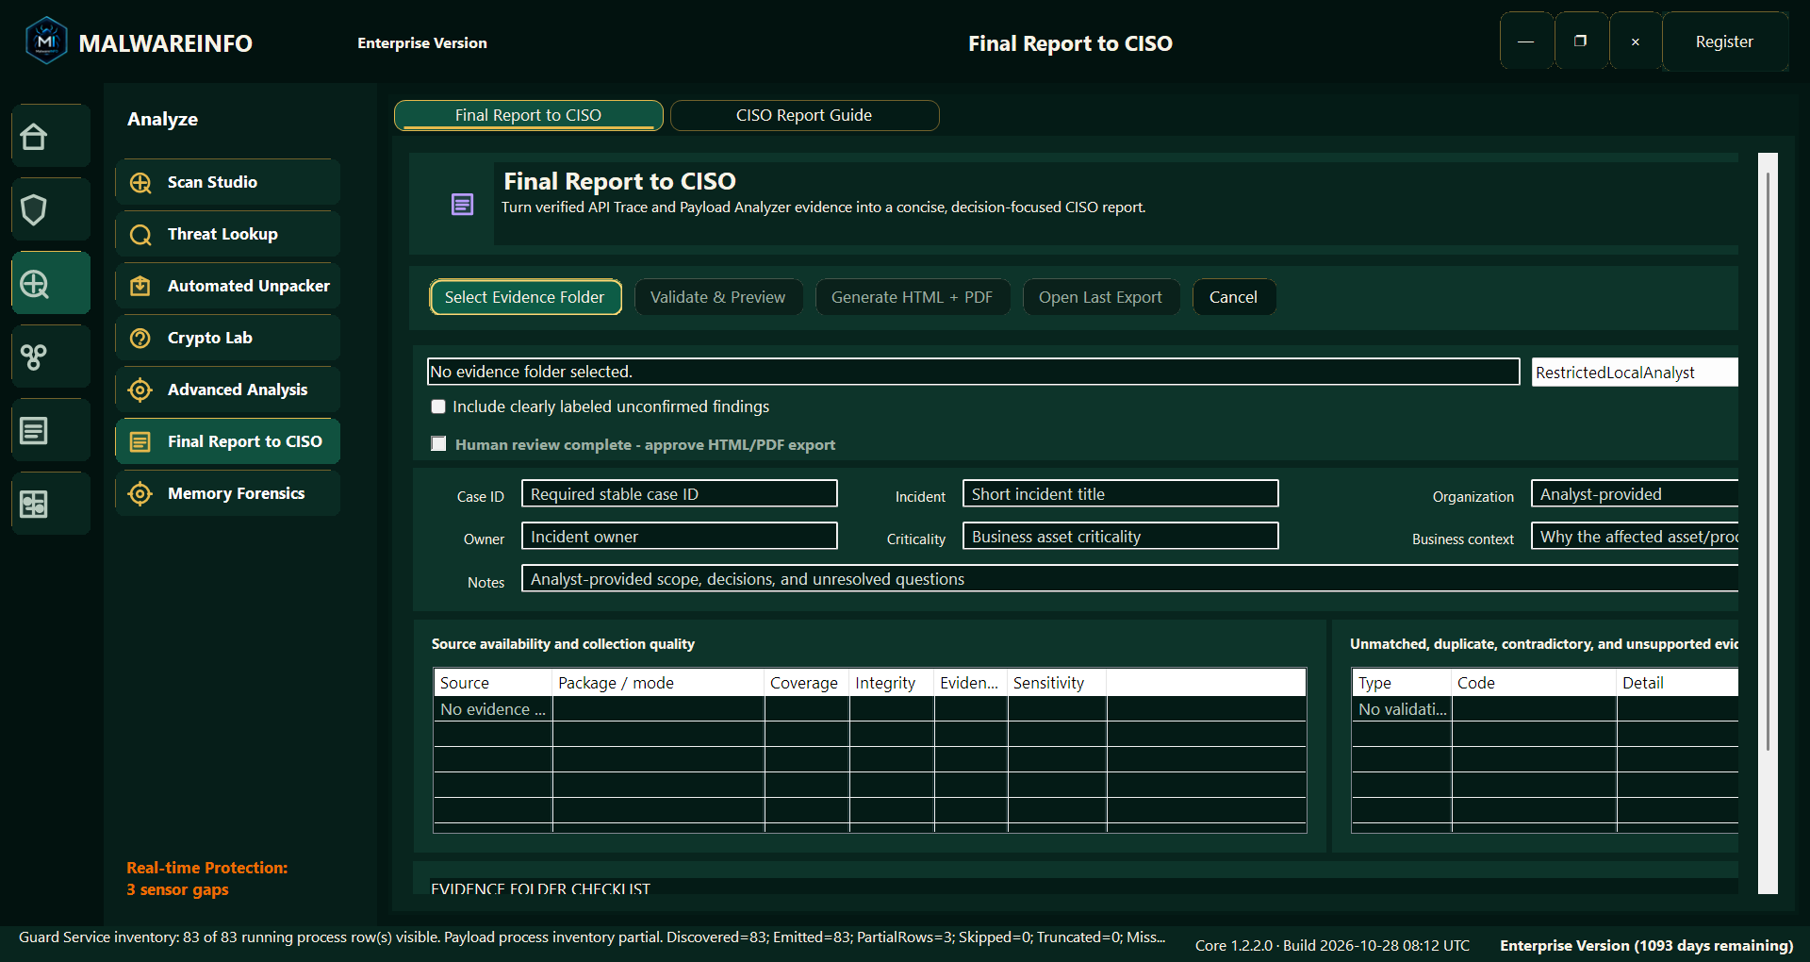
Task: Open the shield Protection sidebar icon
Action: point(51,209)
